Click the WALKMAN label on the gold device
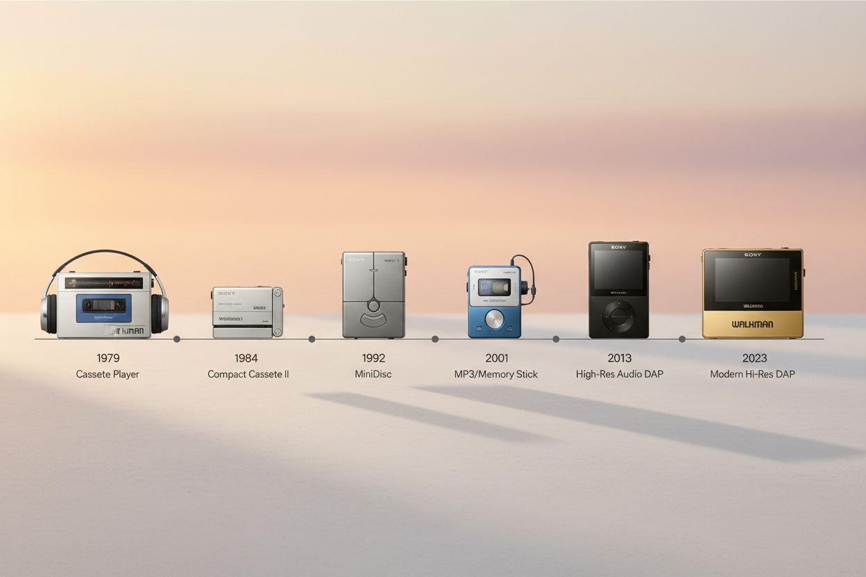 pyautogui.click(x=754, y=324)
